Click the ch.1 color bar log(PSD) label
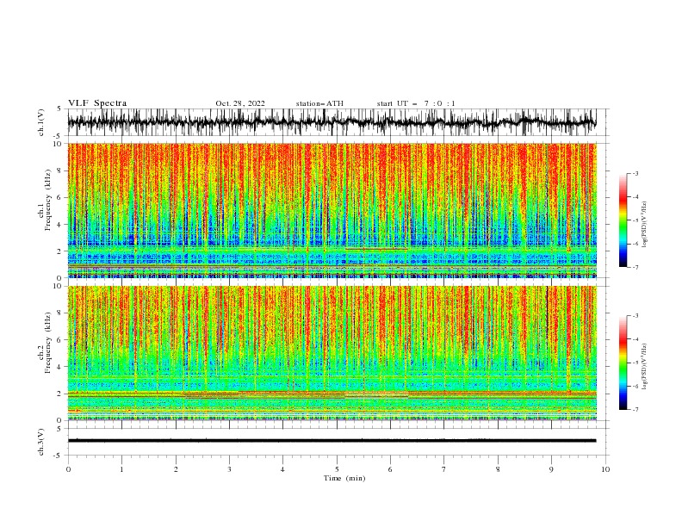This screenshot has width=682, height=527. [645, 225]
